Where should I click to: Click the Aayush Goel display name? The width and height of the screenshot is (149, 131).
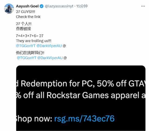pyautogui.click(x=27, y=6)
